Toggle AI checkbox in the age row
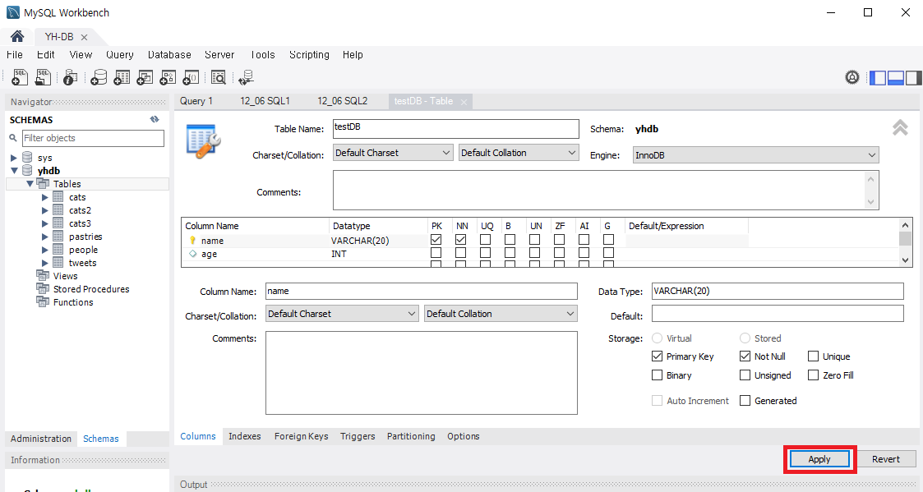 pyautogui.click(x=584, y=253)
